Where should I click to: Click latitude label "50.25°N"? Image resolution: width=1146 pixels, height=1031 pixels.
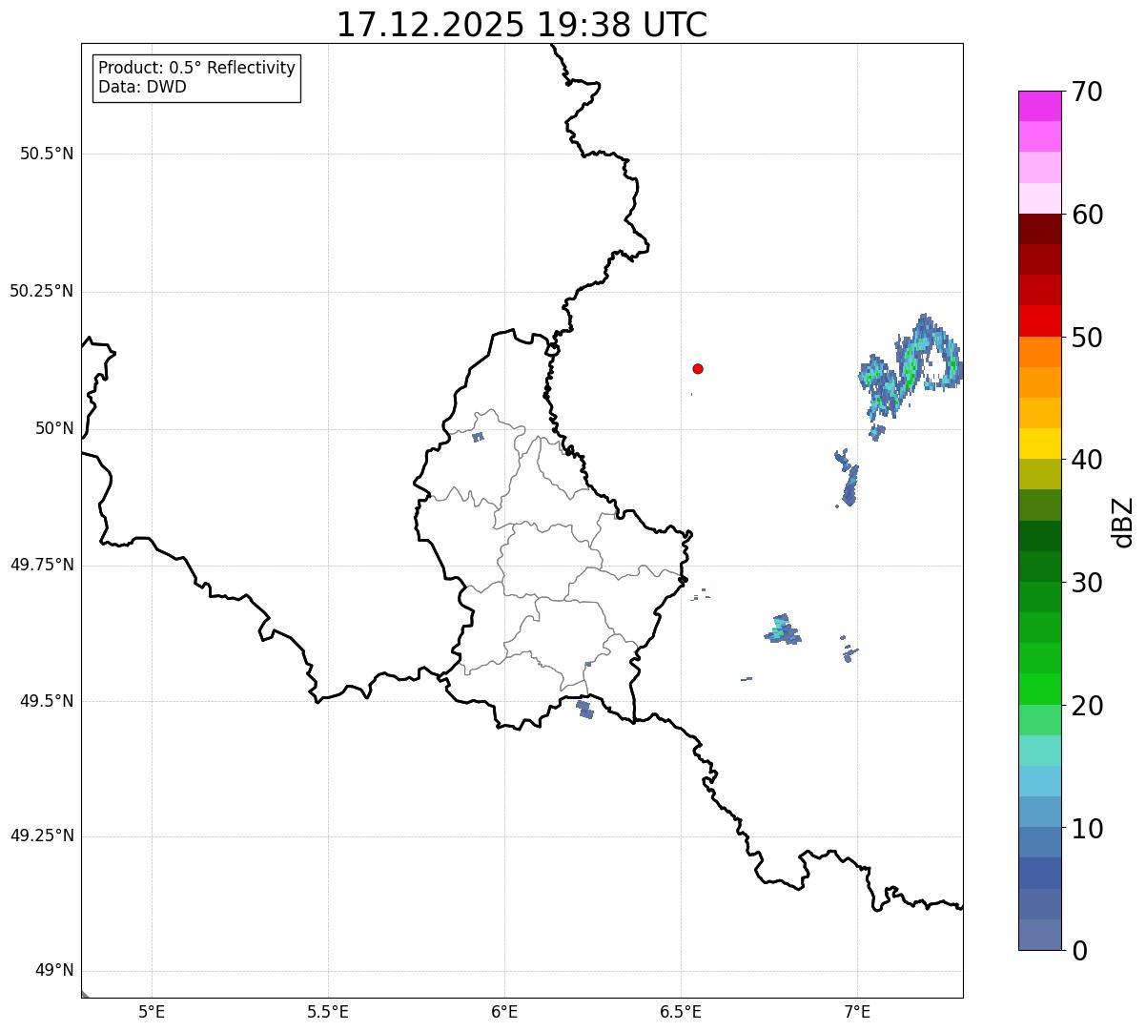pos(42,291)
